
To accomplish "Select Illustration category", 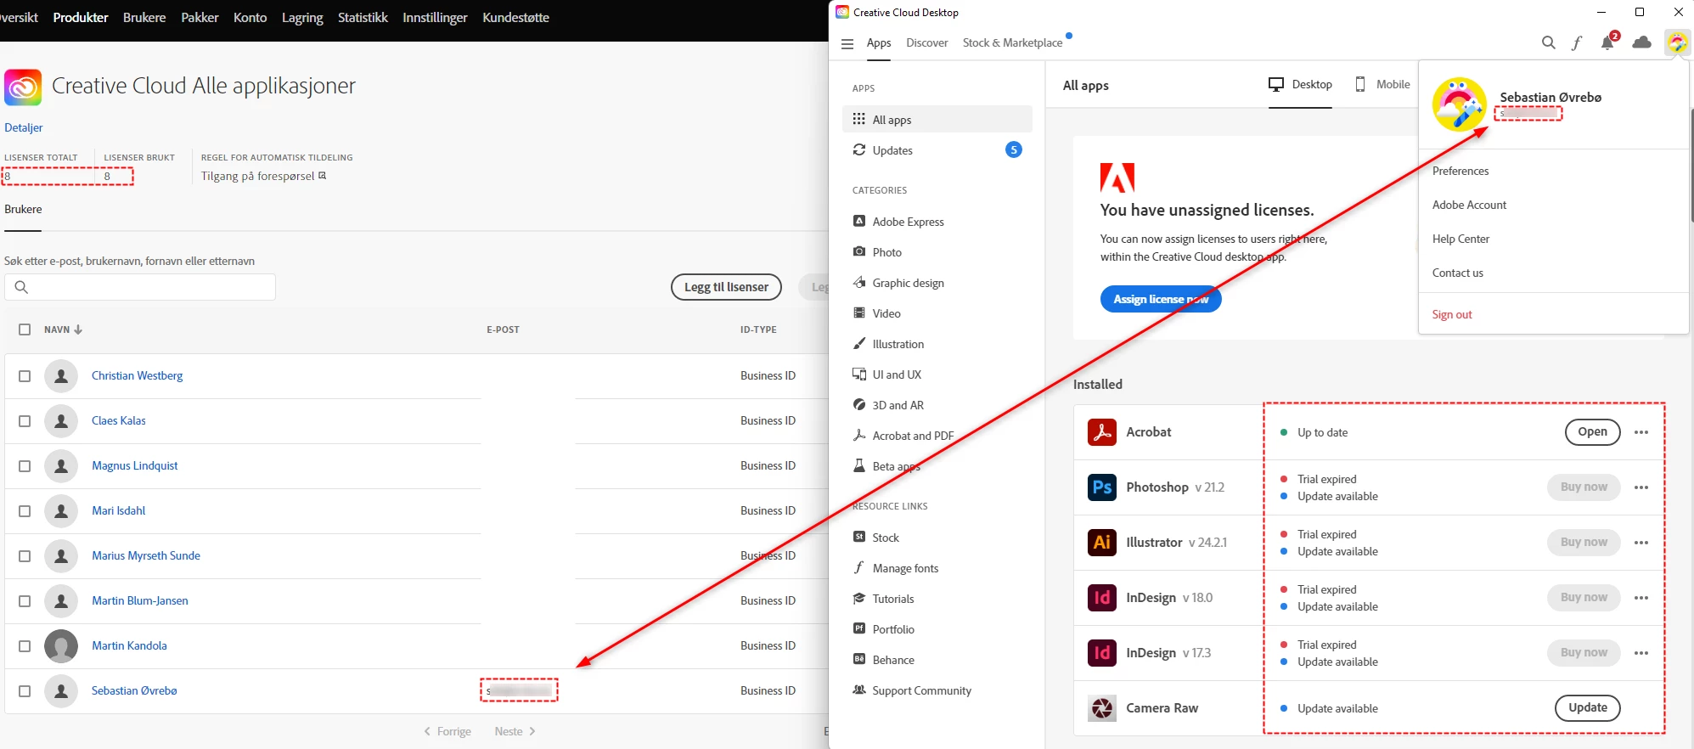I will click(898, 344).
